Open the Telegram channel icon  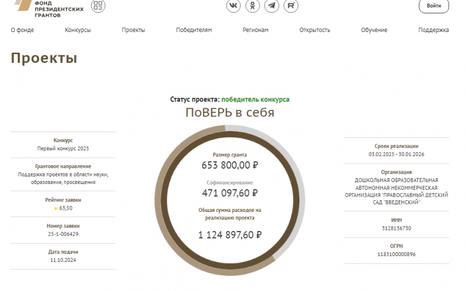point(271,5)
